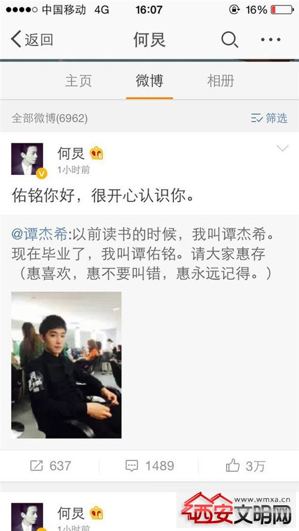Tap the battery indicator in status bar

coord(282,10)
